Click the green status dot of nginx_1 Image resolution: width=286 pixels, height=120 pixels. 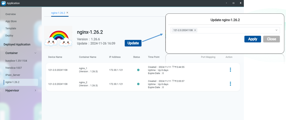(138, 70)
